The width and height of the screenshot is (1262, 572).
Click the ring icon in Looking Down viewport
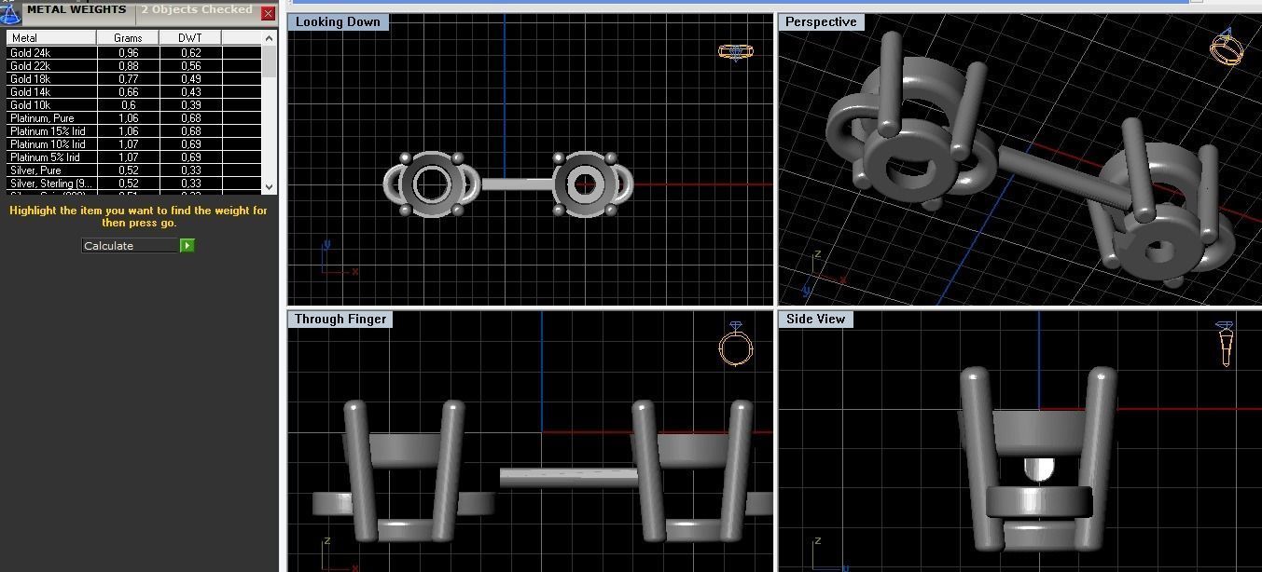coord(736,52)
